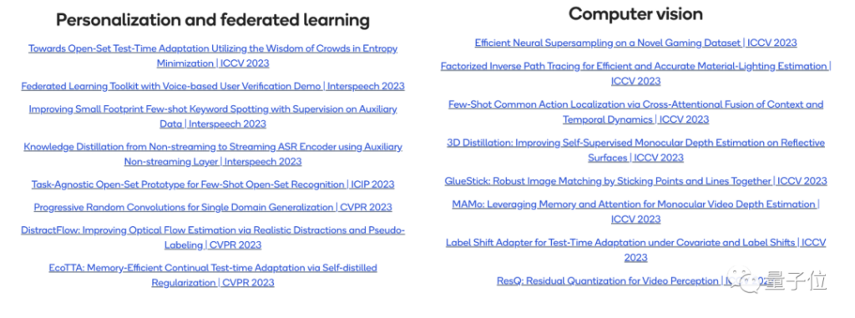Open Factorized Inverse Path Tracing paper link
Screen dimensions: 855x318
click(635, 73)
